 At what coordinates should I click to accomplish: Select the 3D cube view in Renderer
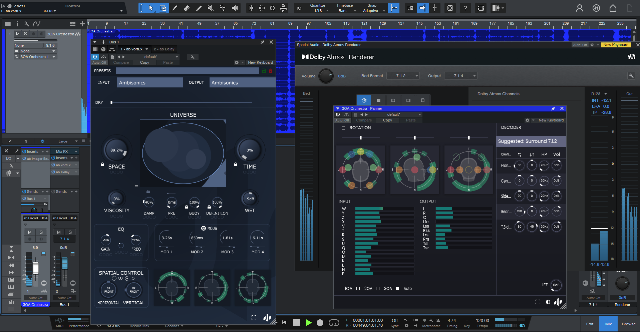pyautogui.click(x=364, y=100)
